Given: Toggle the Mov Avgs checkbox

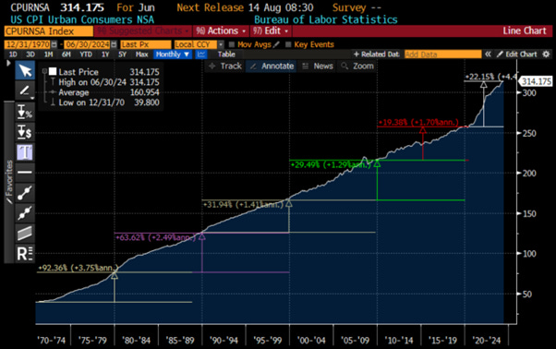Looking at the screenshot, I should [x=232, y=44].
